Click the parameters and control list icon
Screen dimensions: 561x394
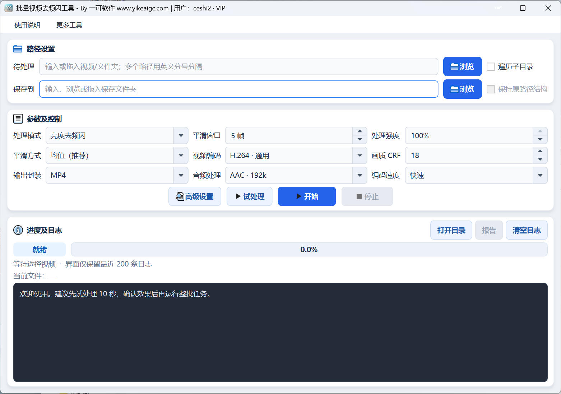pyautogui.click(x=18, y=119)
